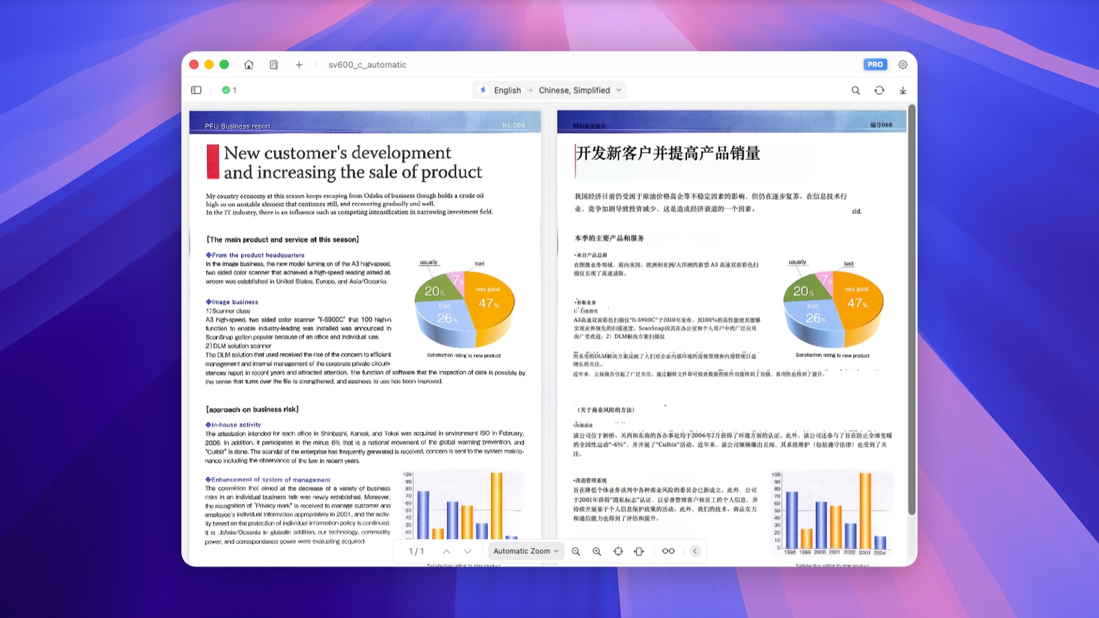Open the translation engine lightning icon
This screenshot has width=1099, height=618.
click(x=483, y=90)
